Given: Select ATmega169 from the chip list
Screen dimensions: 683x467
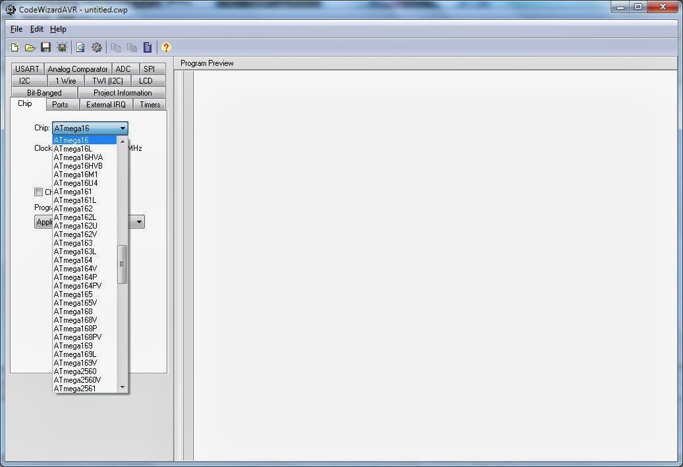Looking at the screenshot, I should pyautogui.click(x=84, y=346).
